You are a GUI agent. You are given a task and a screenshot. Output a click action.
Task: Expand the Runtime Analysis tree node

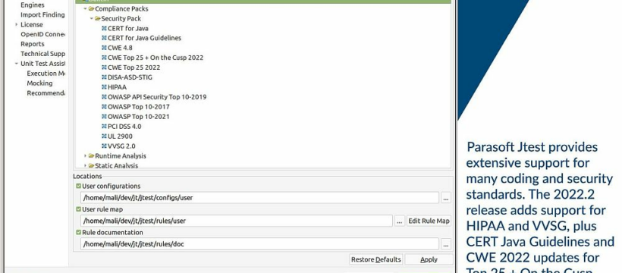coord(85,156)
